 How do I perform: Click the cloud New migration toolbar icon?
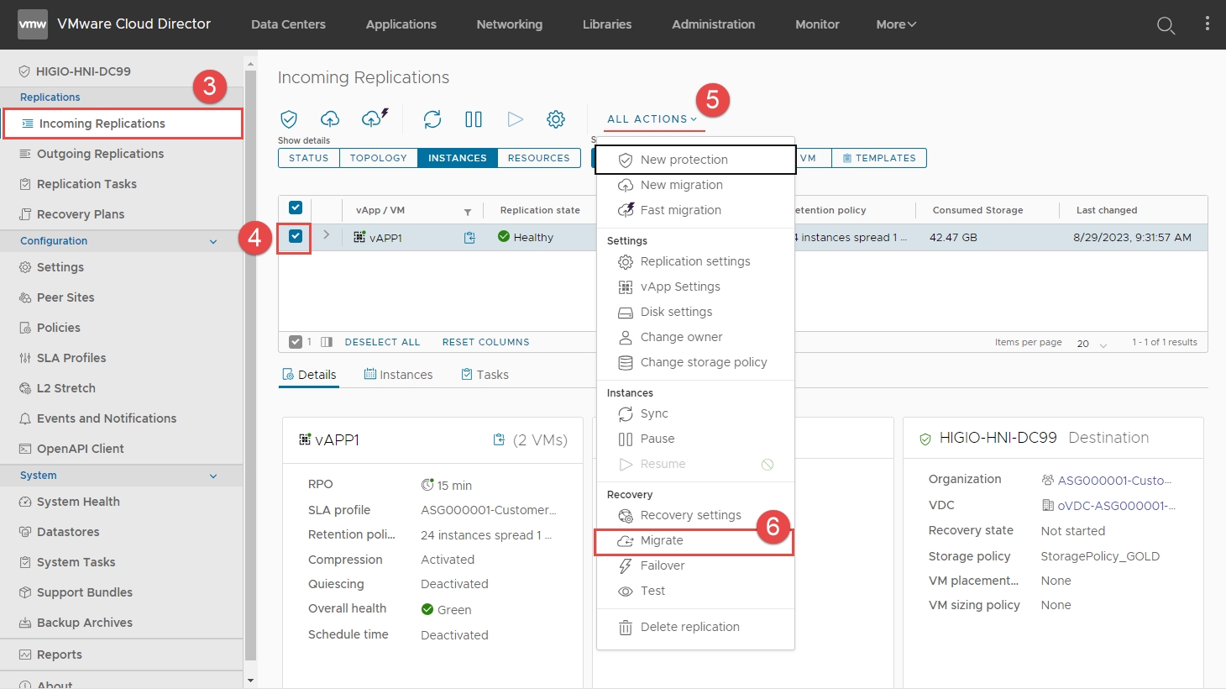tap(330, 119)
